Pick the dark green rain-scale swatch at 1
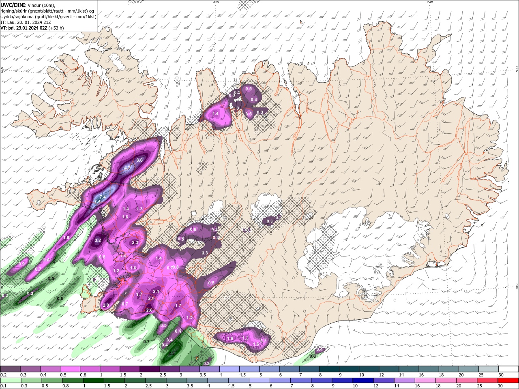The height and width of the screenshot is (389, 519). tap(94, 380)
